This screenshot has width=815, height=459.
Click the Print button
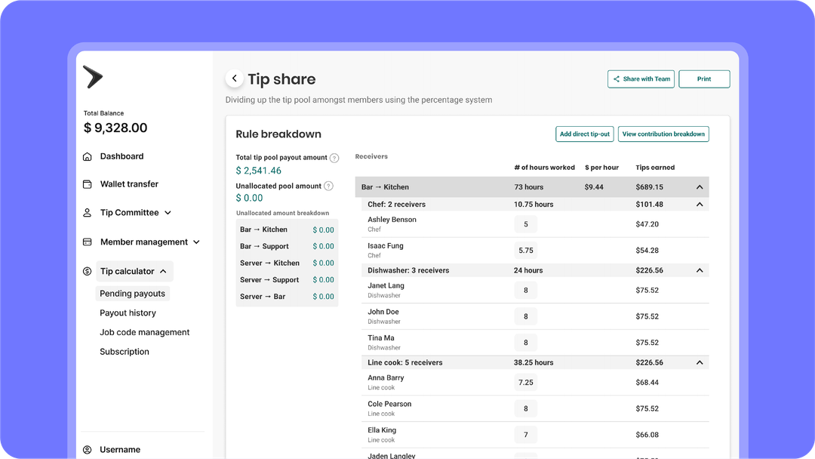click(x=704, y=79)
